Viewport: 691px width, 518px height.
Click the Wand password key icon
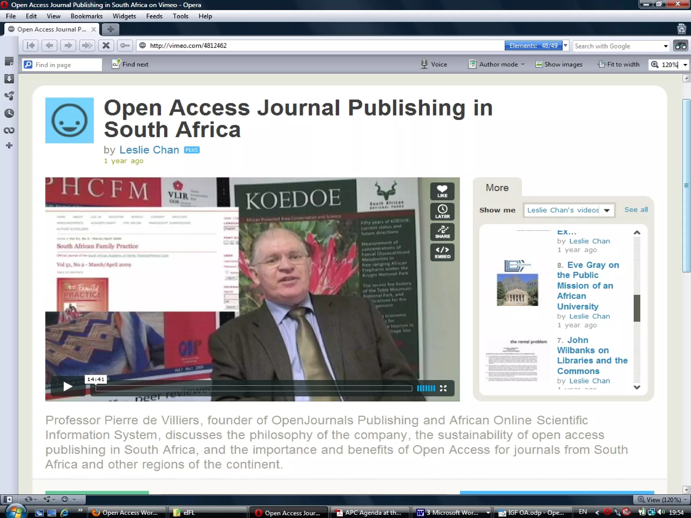[x=125, y=46]
